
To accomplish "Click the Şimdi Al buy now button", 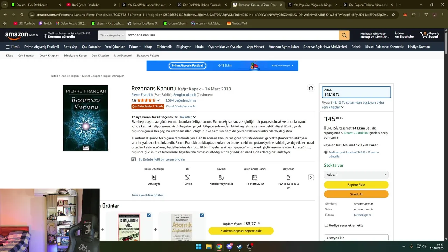I will (x=356, y=194).
